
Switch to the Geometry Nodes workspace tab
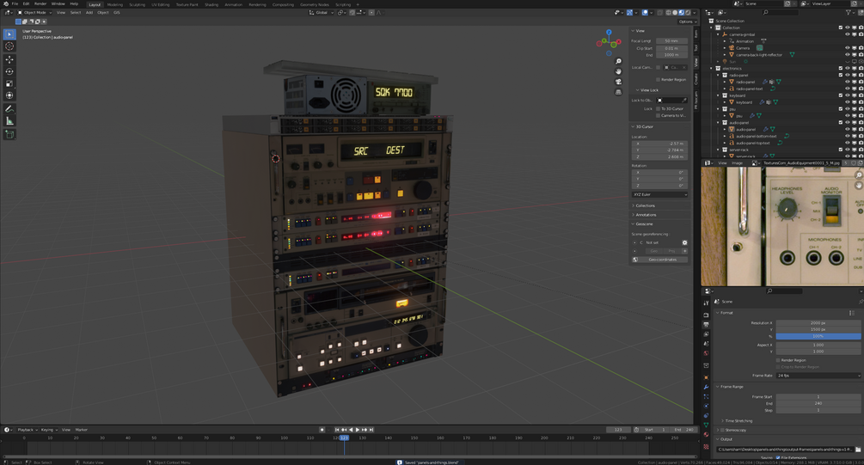(x=315, y=4)
